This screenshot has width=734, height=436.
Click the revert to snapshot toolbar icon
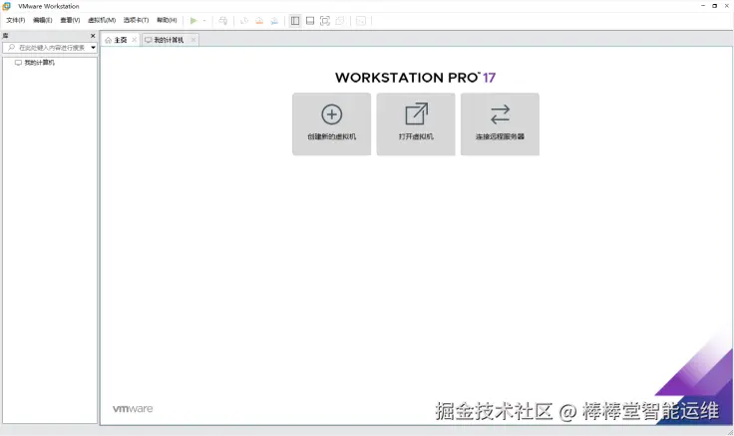click(x=259, y=21)
